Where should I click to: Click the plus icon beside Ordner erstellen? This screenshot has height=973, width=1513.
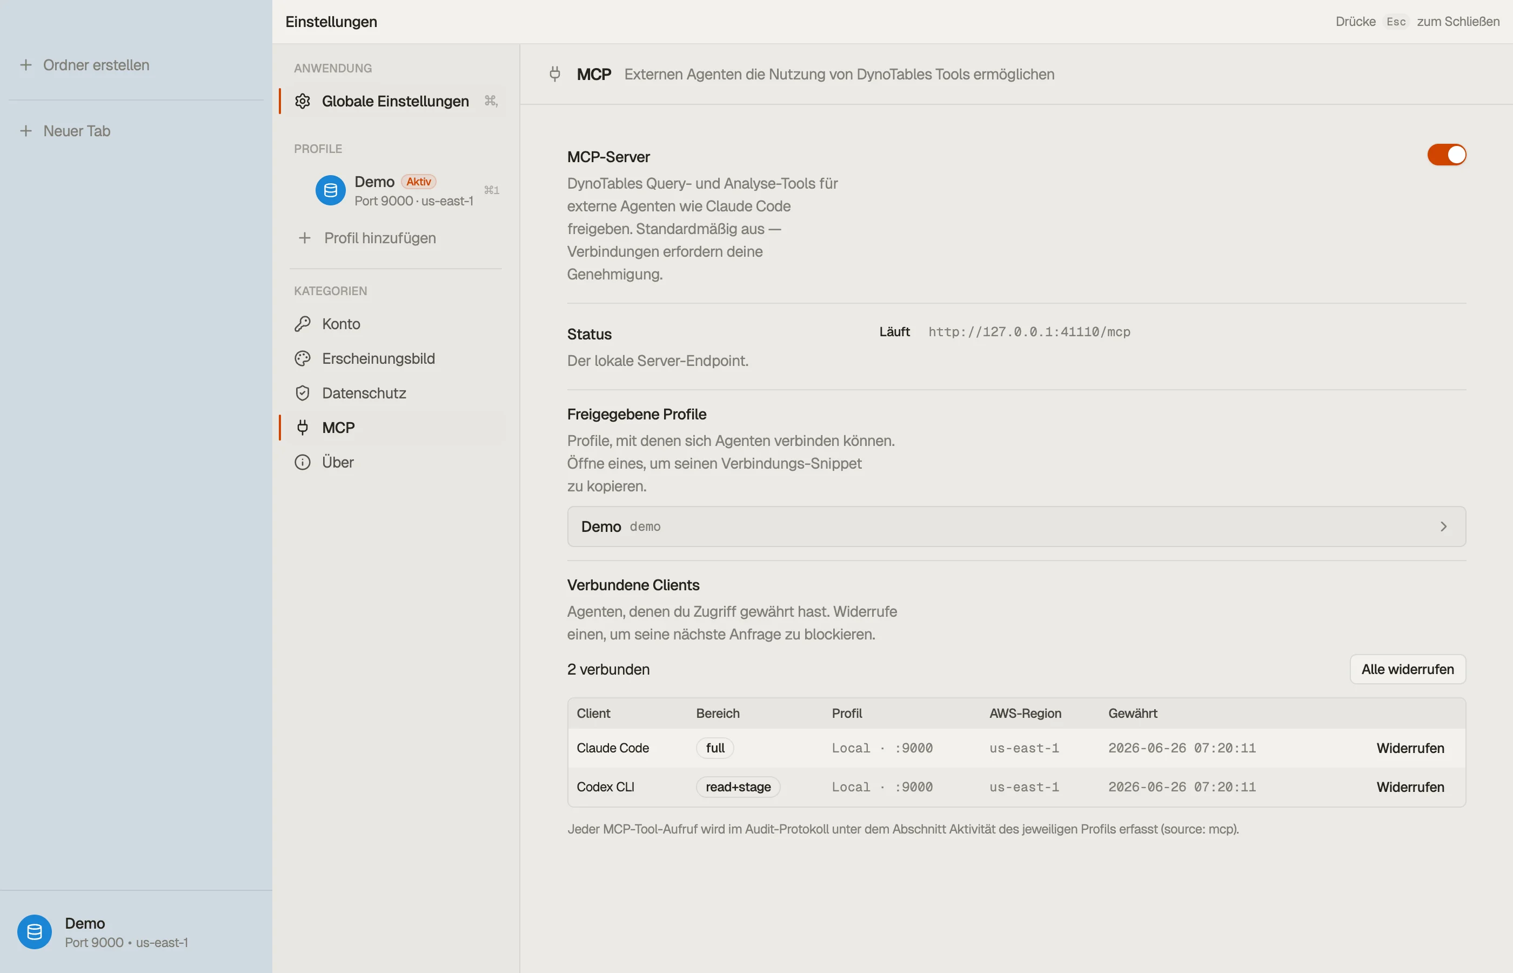pos(26,65)
